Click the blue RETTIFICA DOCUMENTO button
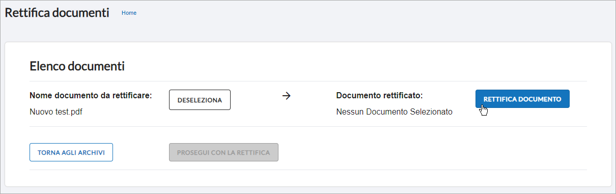This screenshot has width=616, height=194. [522, 99]
